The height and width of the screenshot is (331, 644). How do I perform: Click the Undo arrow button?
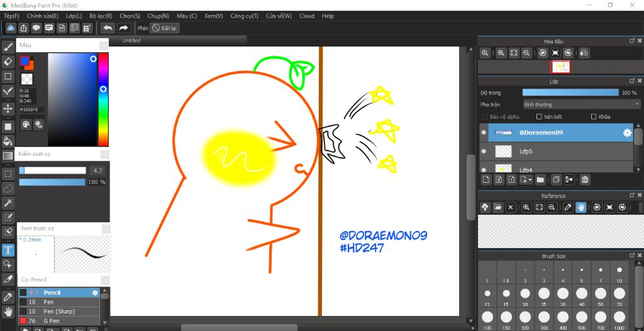point(108,28)
